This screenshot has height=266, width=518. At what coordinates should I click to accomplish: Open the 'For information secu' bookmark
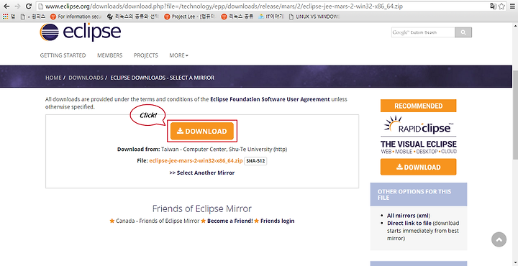click(x=76, y=16)
